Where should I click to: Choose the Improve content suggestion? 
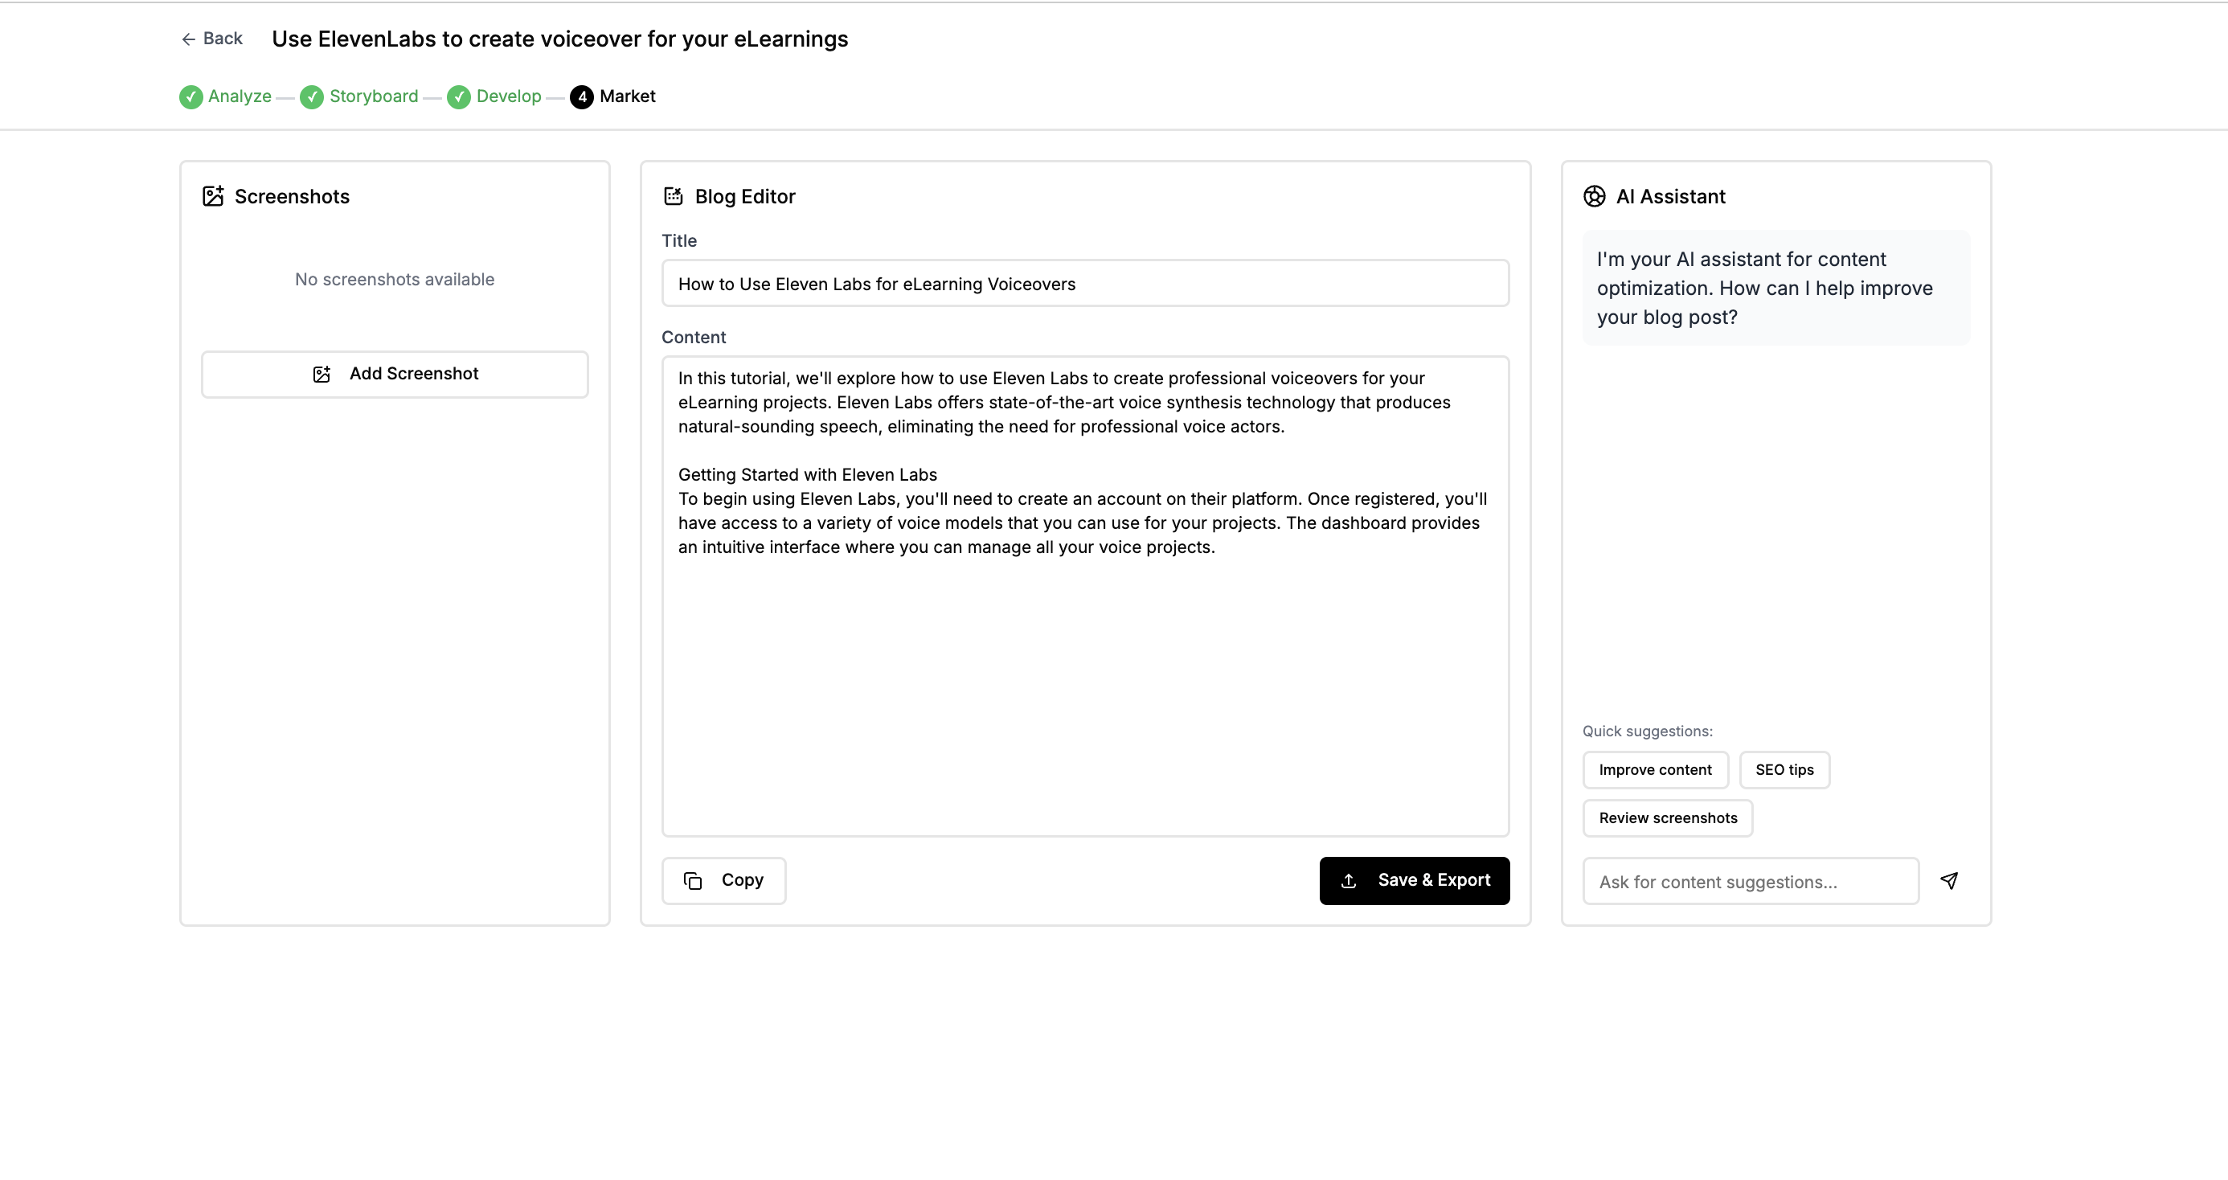pyautogui.click(x=1655, y=770)
